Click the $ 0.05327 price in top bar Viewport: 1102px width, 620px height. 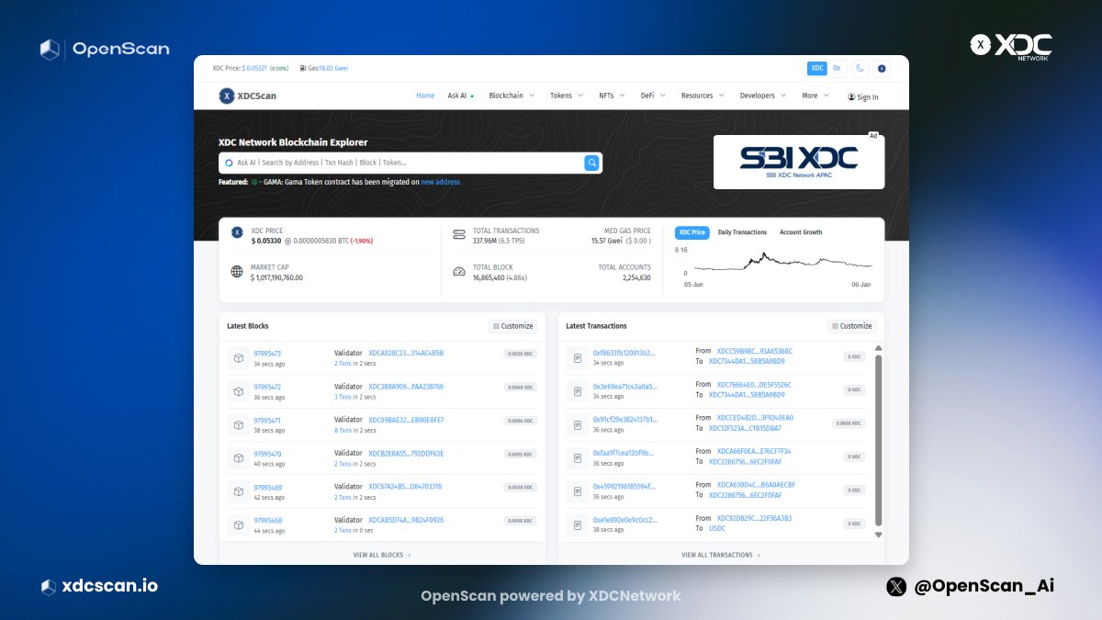click(255, 68)
